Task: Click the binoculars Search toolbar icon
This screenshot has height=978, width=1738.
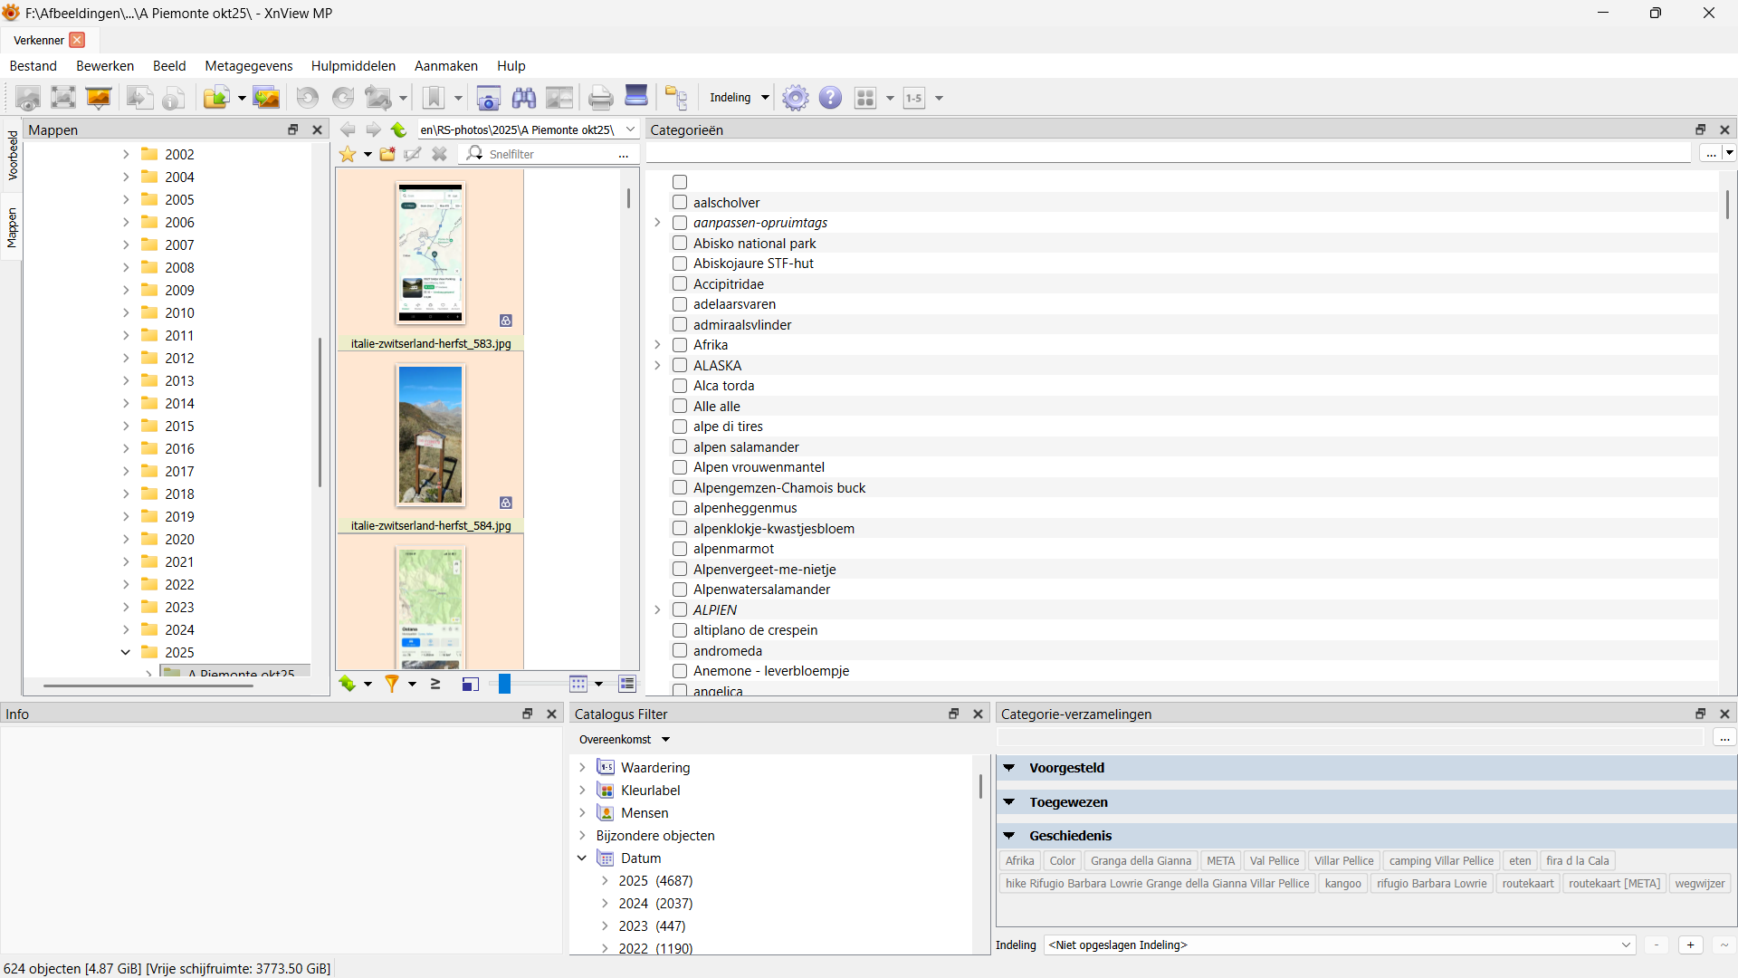Action: [523, 98]
